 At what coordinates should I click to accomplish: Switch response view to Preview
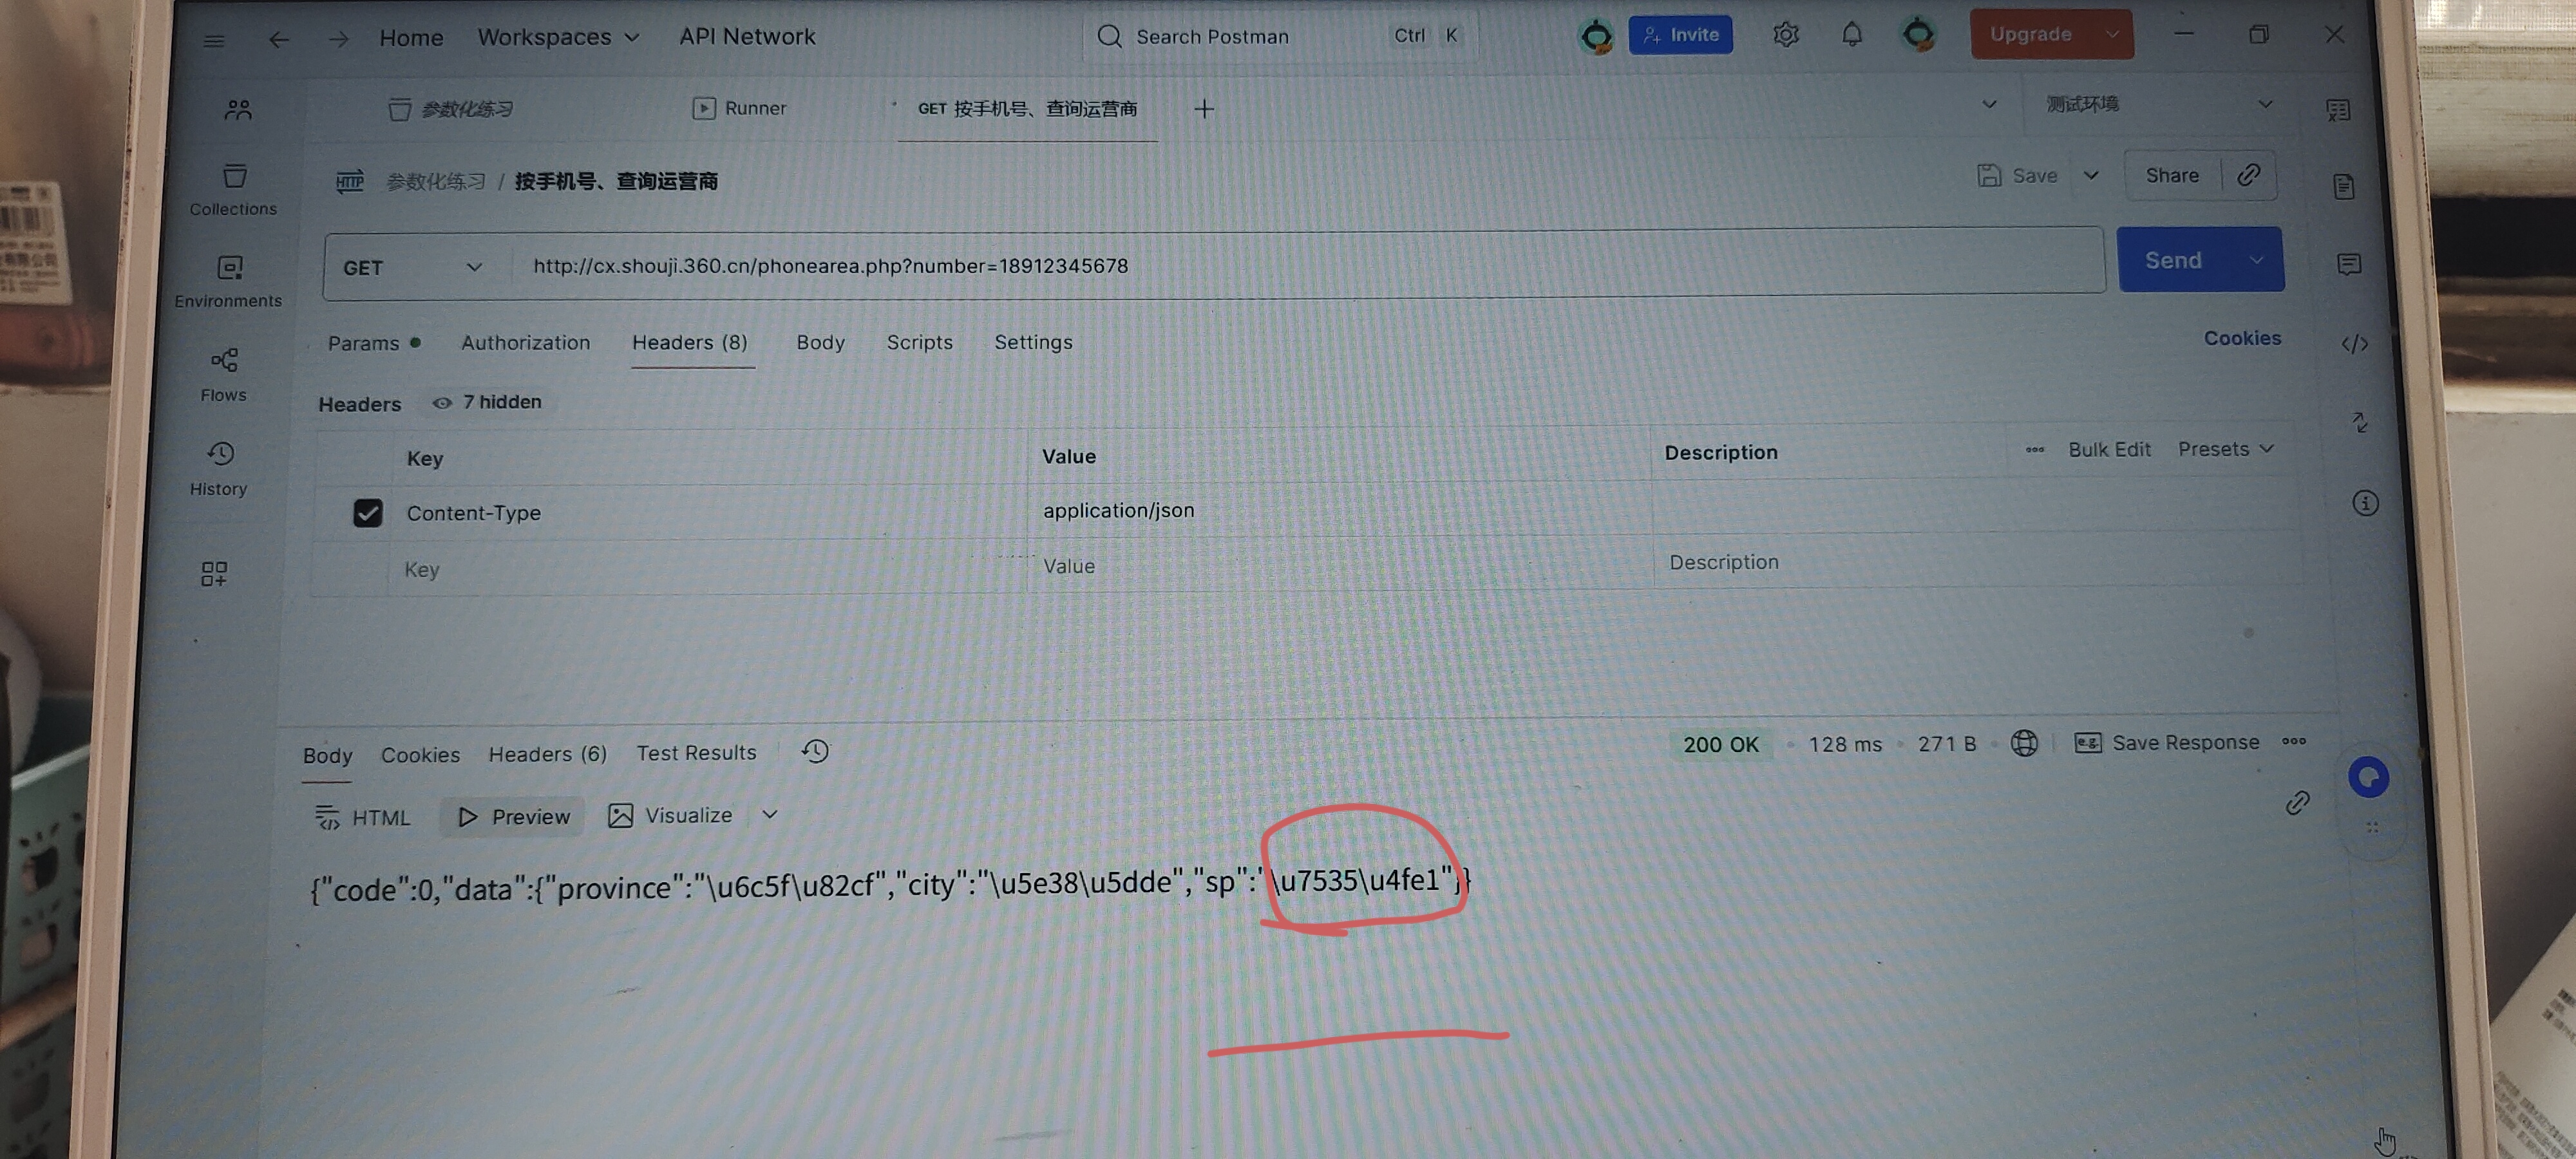pos(514,816)
